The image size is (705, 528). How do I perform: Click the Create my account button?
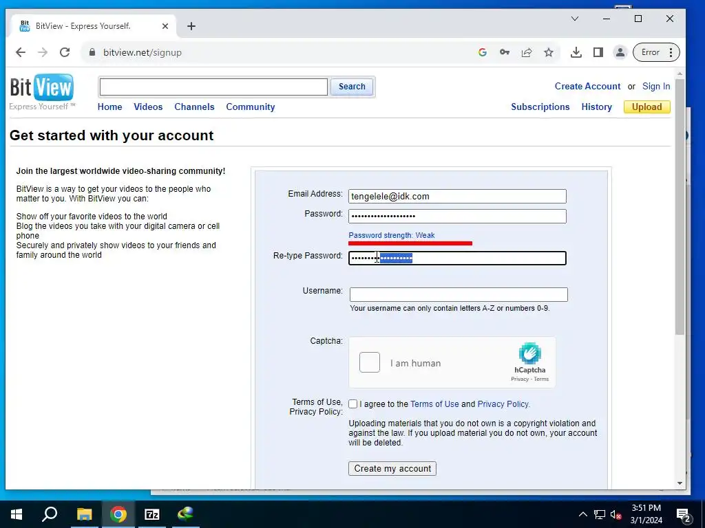click(x=392, y=468)
